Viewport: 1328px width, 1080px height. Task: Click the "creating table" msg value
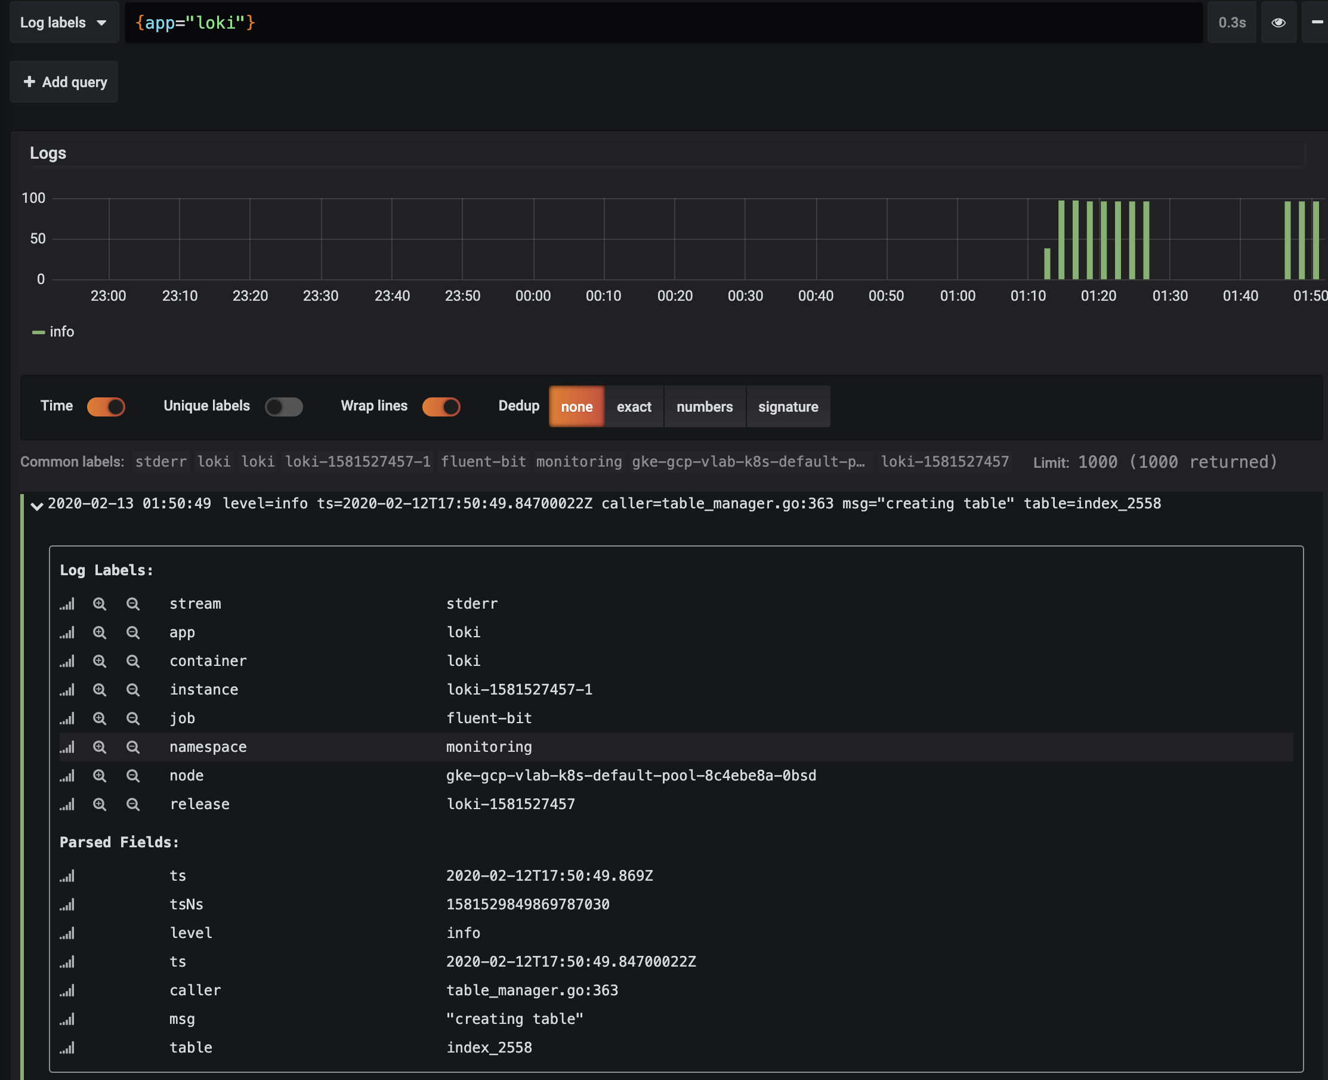(514, 1019)
